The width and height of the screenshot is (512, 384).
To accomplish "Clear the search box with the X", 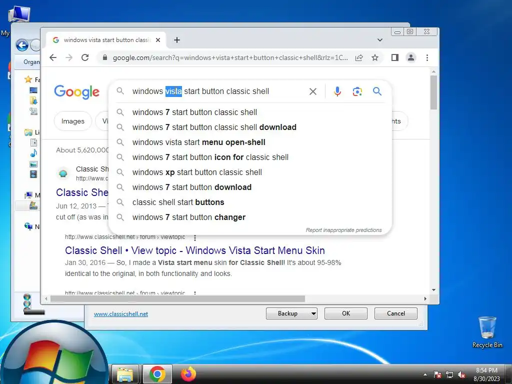I will (x=313, y=91).
